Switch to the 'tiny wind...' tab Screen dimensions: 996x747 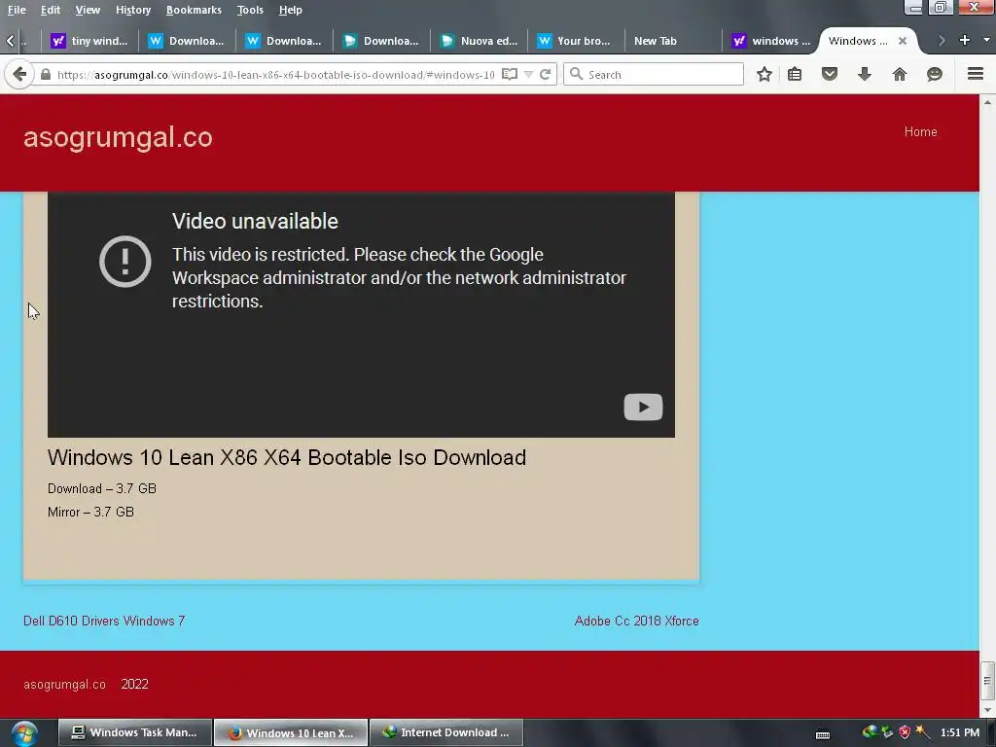(90, 41)
